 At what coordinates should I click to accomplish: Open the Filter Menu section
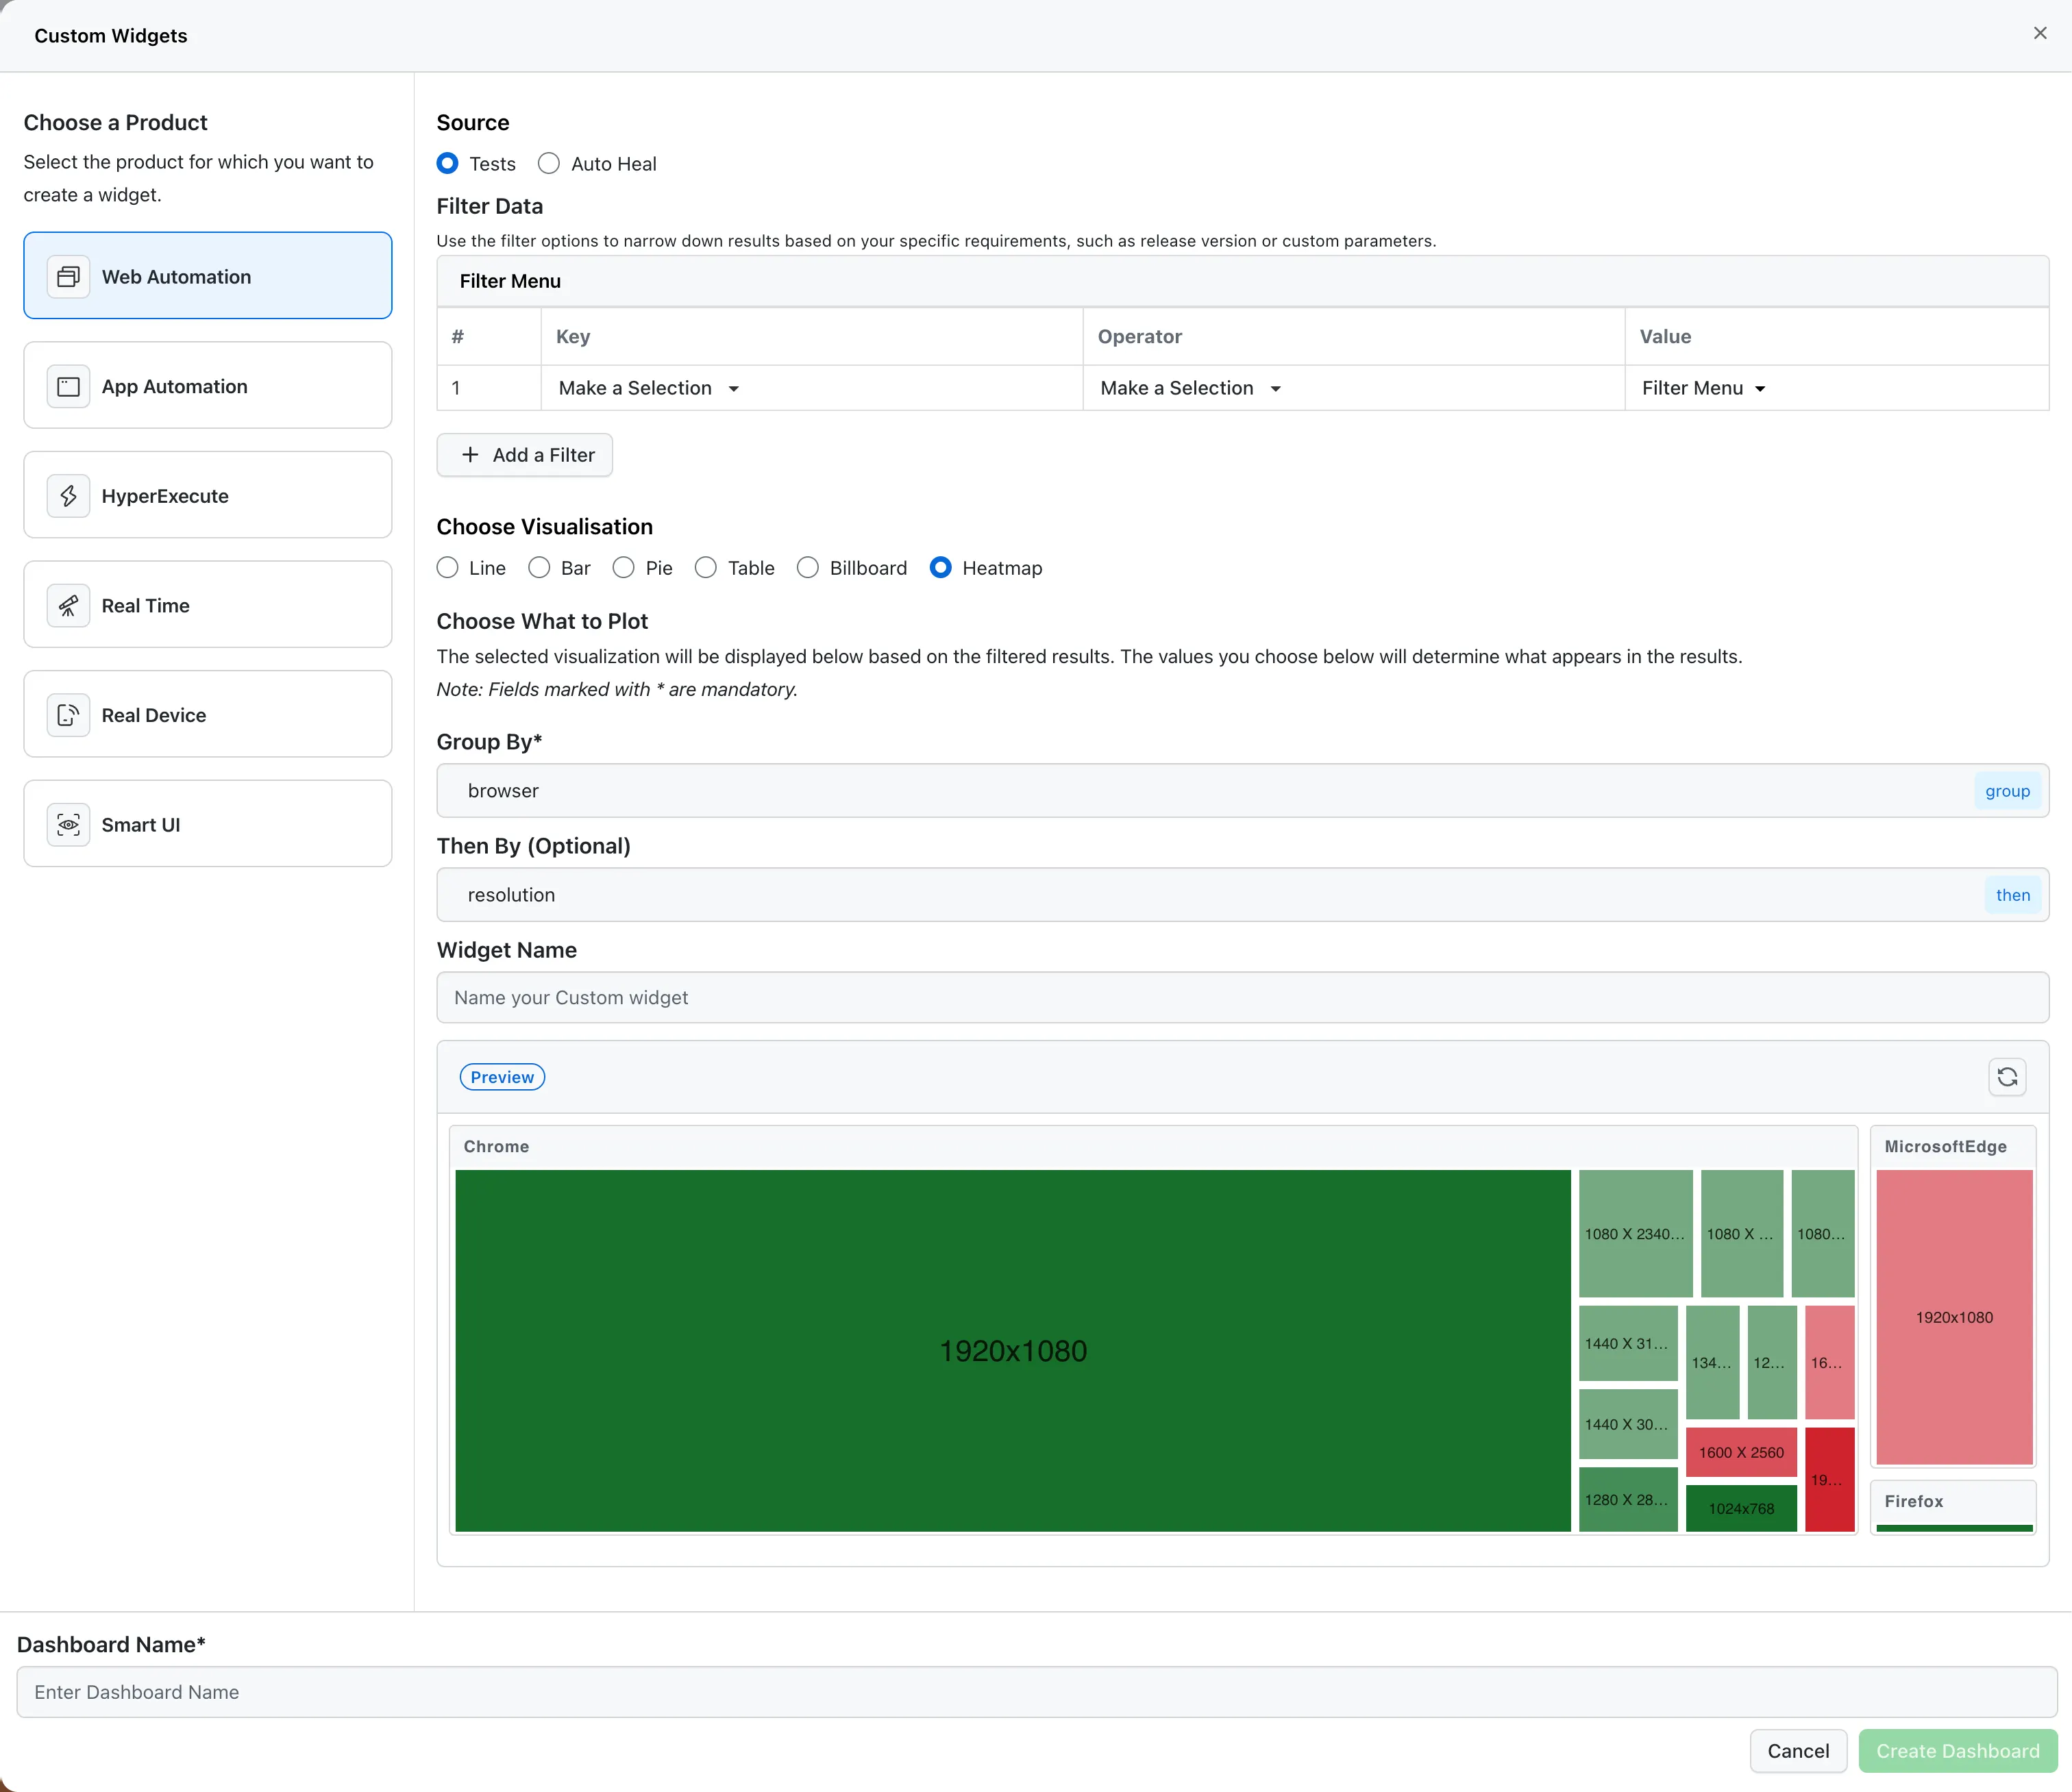point(510,281)
